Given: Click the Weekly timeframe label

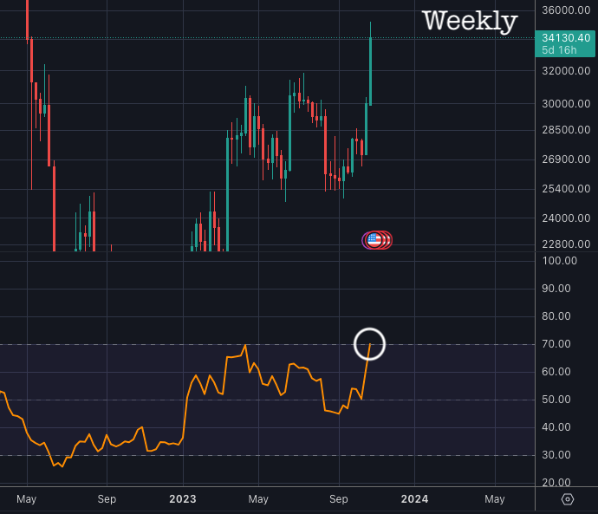Looking at the screenshot, I should pyautogui.click(x=470, y=21).
